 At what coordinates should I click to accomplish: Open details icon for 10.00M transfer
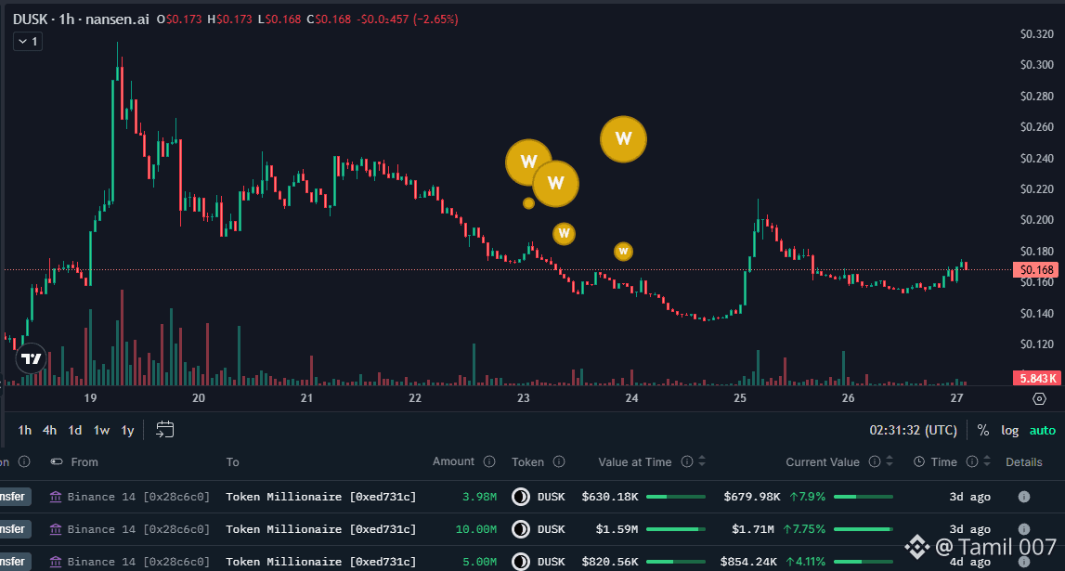1023,529
